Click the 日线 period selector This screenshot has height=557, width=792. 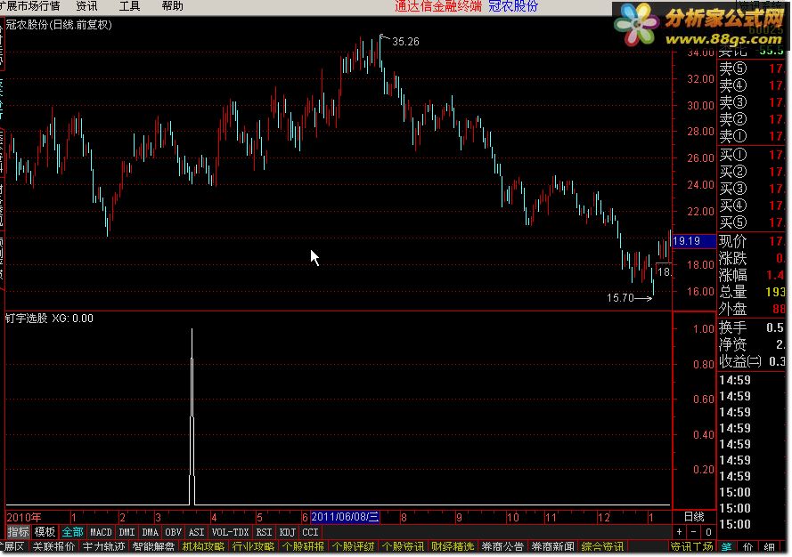click(x=694, y=517)
